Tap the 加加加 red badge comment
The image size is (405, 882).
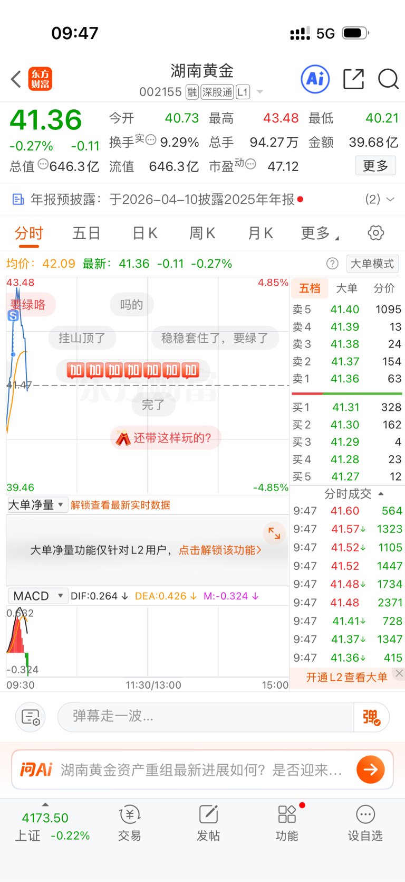[x=133, y=371]
